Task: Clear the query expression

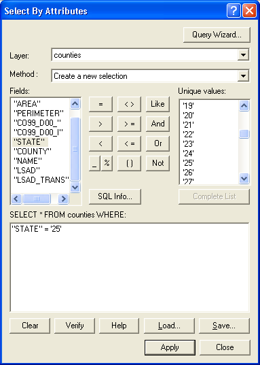Action: point(30,326)
